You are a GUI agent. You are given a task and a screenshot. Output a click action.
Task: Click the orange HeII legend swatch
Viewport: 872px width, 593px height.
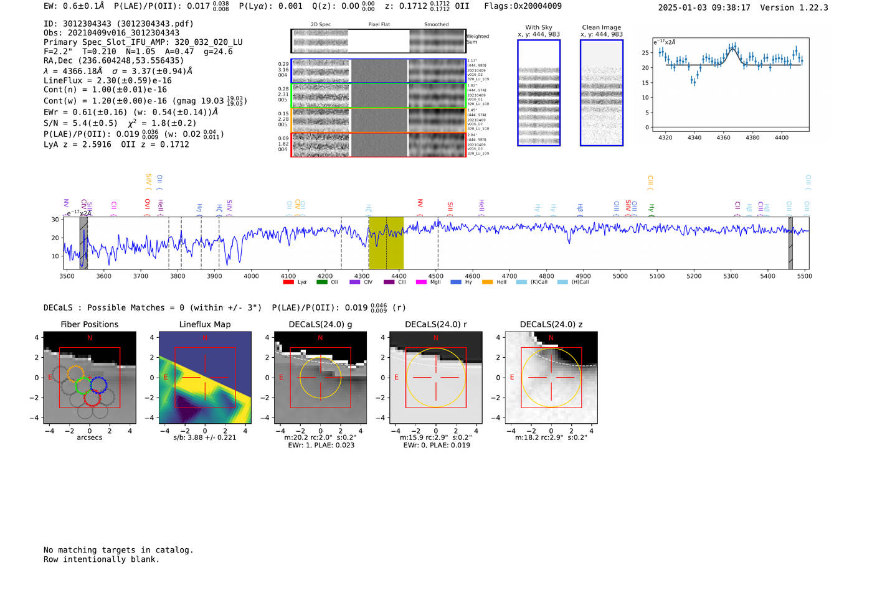487,282
